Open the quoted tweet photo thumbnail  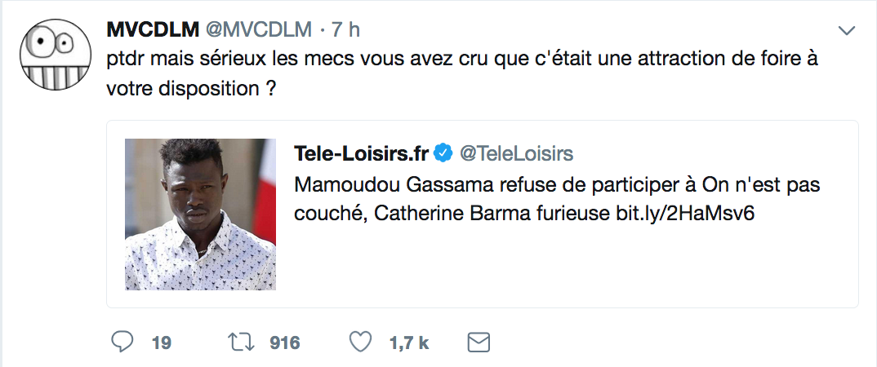pyautogui.click(x=200, y=214)
